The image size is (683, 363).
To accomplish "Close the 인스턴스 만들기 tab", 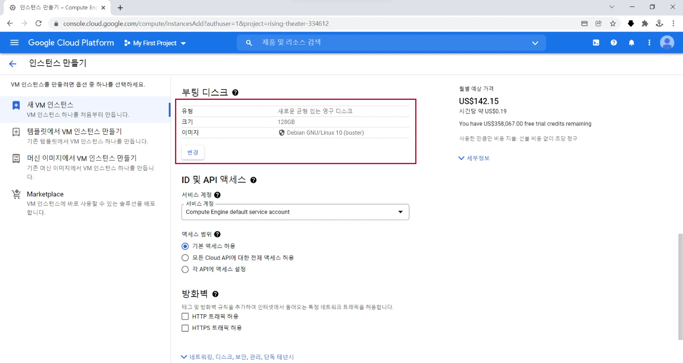I will point(103,8).
